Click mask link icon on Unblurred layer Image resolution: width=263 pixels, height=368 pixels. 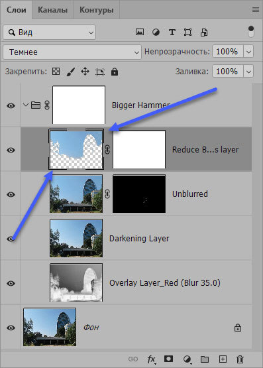coord(107,194)
